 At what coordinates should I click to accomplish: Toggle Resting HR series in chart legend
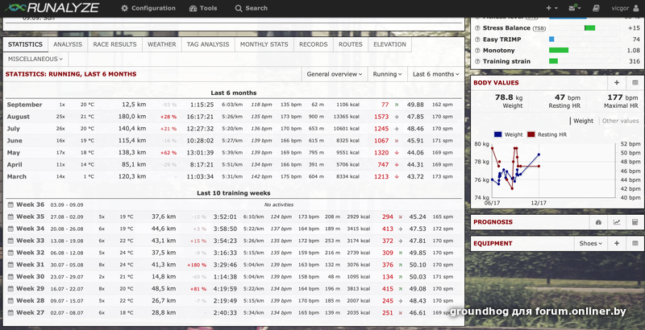[547, 134]
